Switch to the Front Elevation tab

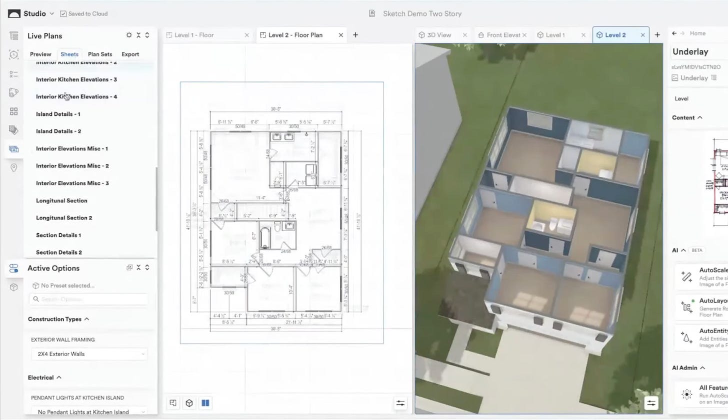coord(499,35)
